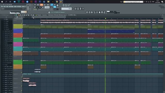
Task: Open the Kicks folder in browser
Action: [x=7, y=25]
